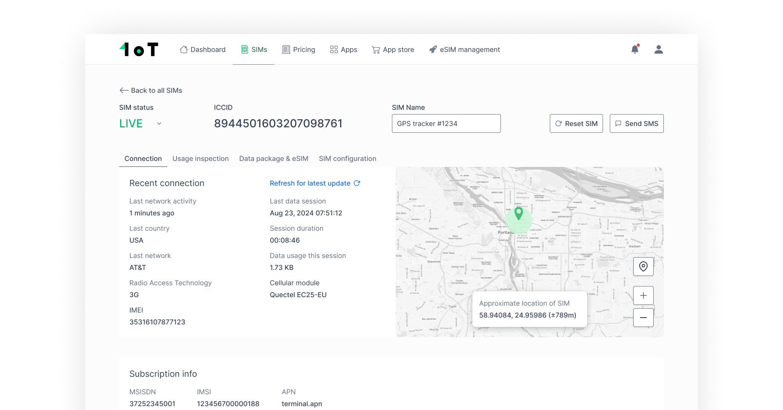783x410 pixels.
Task: Open eSIM management
Action: pos(464,49)
